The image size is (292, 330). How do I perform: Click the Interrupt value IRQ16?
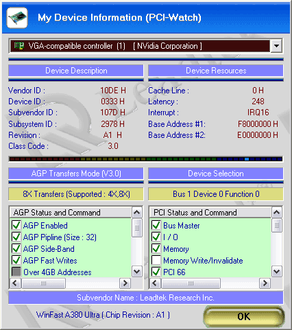point(258,113)
